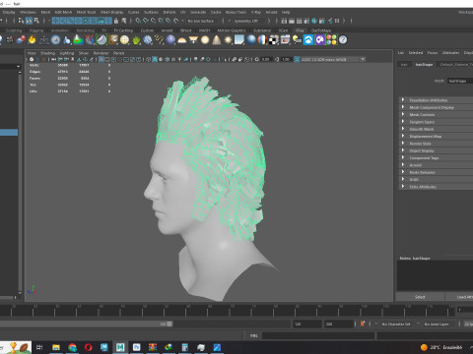The height and width of the screenshot is (354, 473).
Task: Toggle snap to grids magnet icon
Action: click(138, 21)
